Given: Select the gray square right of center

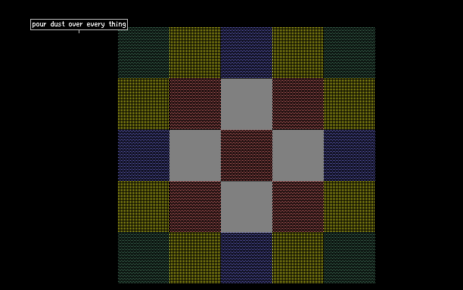Looking at the screenshot, I should pos(298,156).
